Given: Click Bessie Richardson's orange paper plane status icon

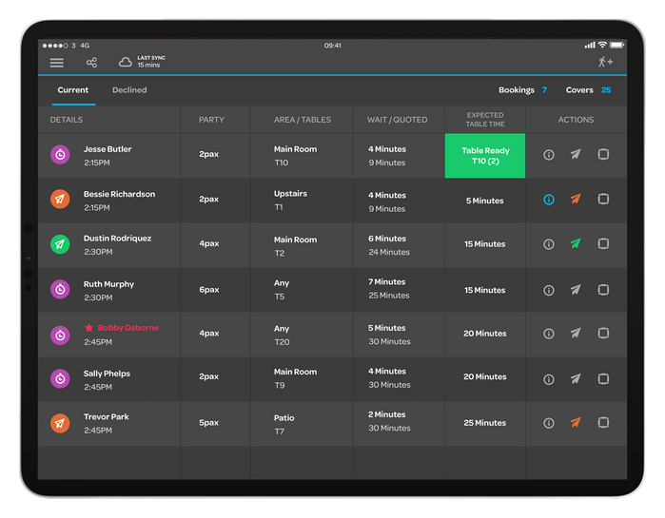Looking at the screenshot, I should point(60,199).
